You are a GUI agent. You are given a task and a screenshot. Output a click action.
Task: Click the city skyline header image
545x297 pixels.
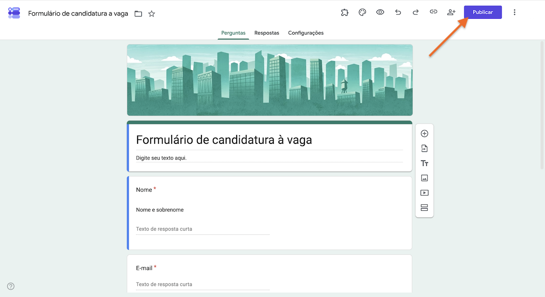coord(270,80)
